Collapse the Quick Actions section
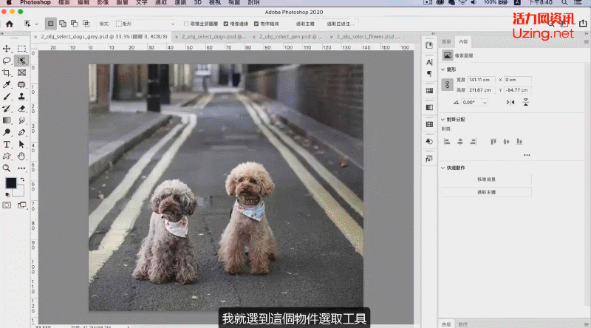 (x=443, y=168)
